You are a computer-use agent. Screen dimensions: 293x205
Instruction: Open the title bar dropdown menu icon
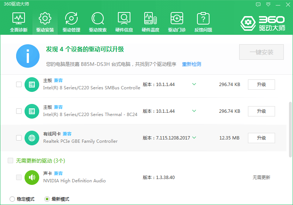click(x=268, y=4)
